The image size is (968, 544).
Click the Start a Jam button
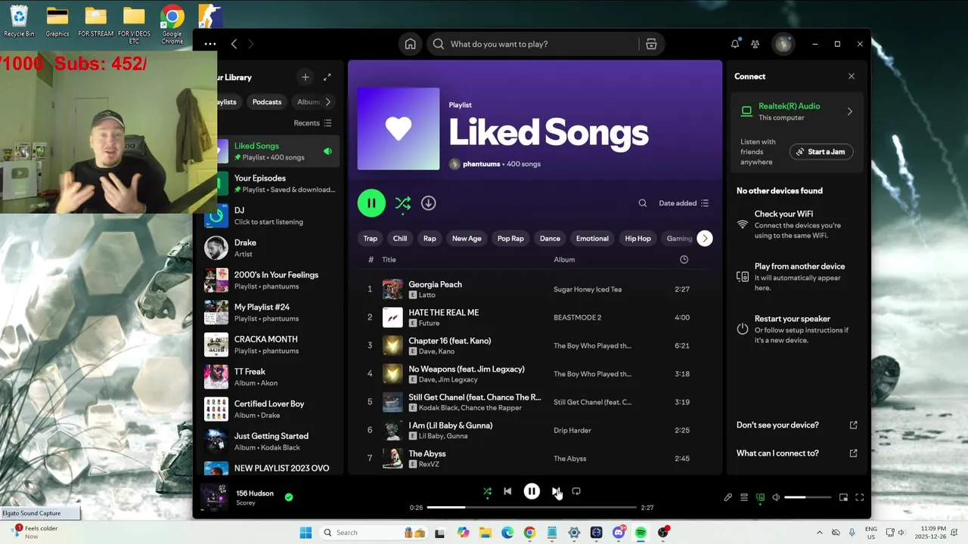pos(821,152)
